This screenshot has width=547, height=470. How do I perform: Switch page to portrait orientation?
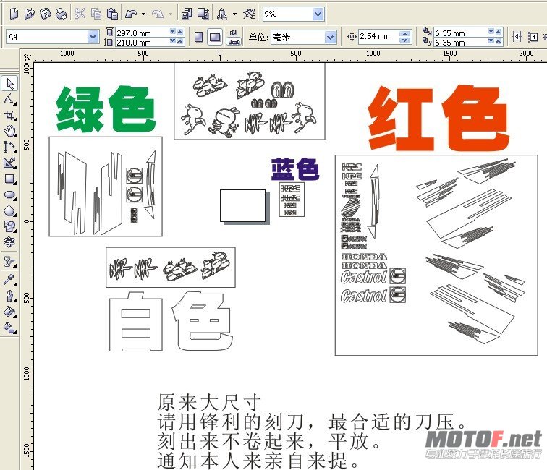[x=198, y=37]
